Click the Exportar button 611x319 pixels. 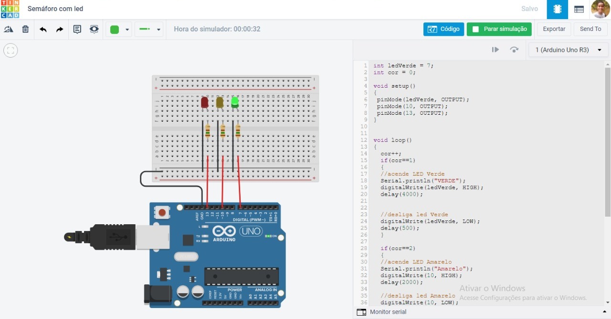tap(554, 29)
